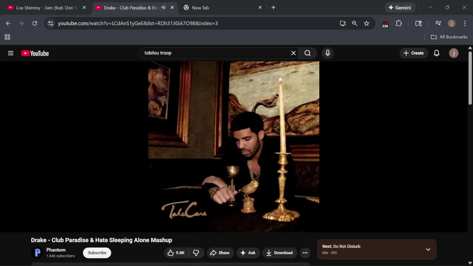Open the Phantom channel name link

[x=56, y=250]
